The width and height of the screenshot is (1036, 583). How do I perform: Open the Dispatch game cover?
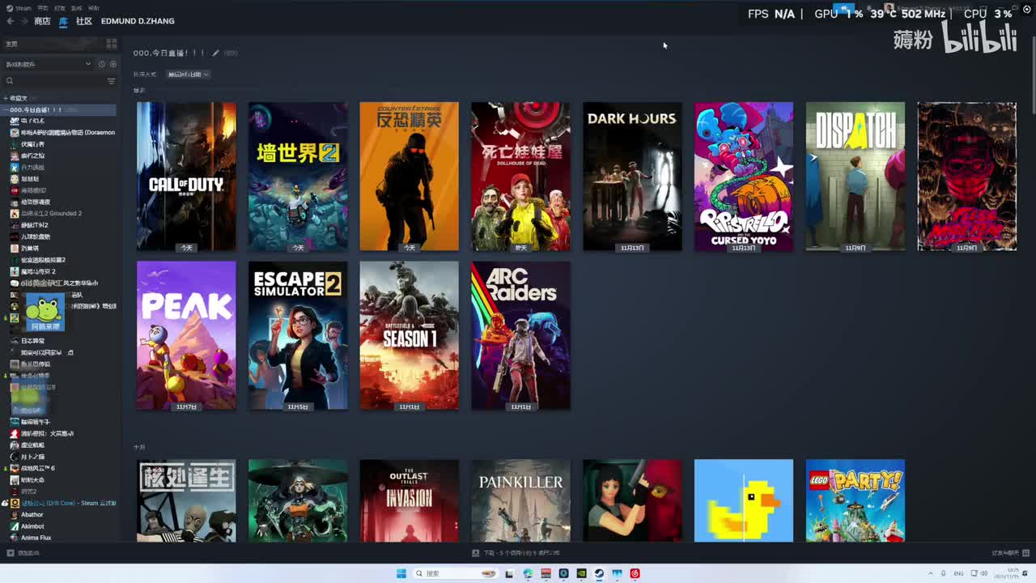[856, 176]
